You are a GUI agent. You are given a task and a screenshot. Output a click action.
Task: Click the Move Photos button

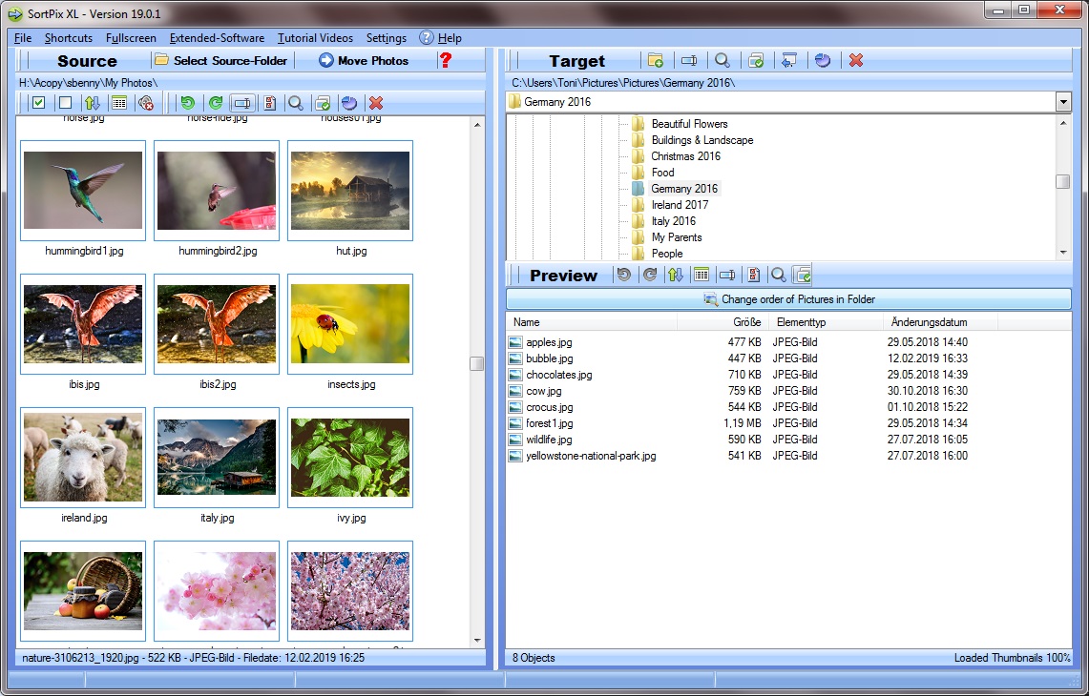click(x=364, y=60)
